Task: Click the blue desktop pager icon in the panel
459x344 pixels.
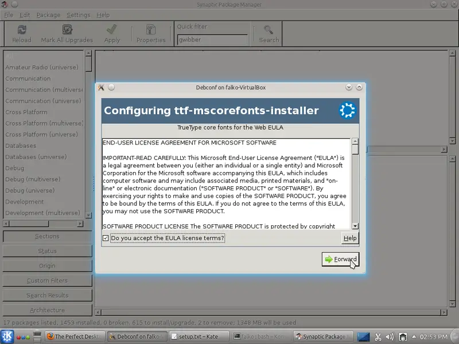Action: (363, 337)
